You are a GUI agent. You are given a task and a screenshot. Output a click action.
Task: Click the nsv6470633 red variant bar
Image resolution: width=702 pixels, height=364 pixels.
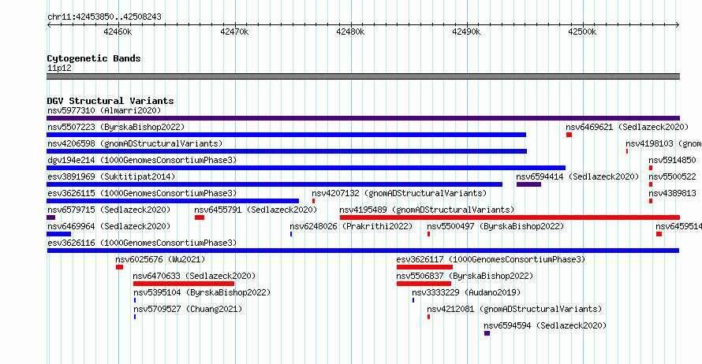184,284
